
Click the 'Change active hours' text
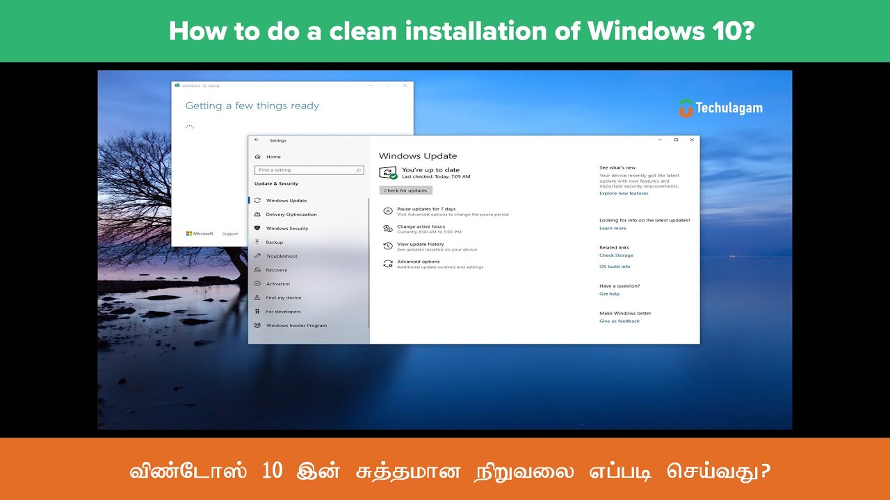(421, 226)
